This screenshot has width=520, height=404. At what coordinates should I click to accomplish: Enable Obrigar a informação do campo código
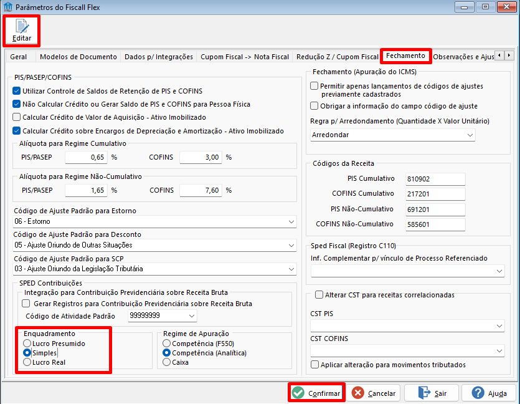[x=314, y=106]
